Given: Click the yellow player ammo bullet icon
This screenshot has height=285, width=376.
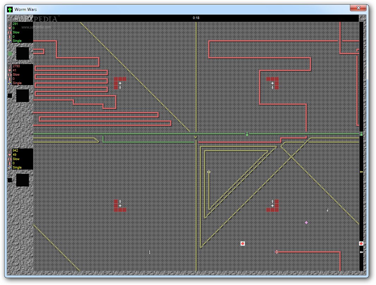Looking at the screenshot, I should pos(10,164).
